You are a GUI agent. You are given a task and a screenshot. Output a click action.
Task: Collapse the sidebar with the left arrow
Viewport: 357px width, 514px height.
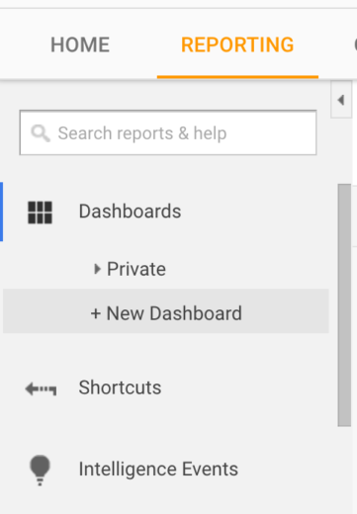tap(341, 100)
